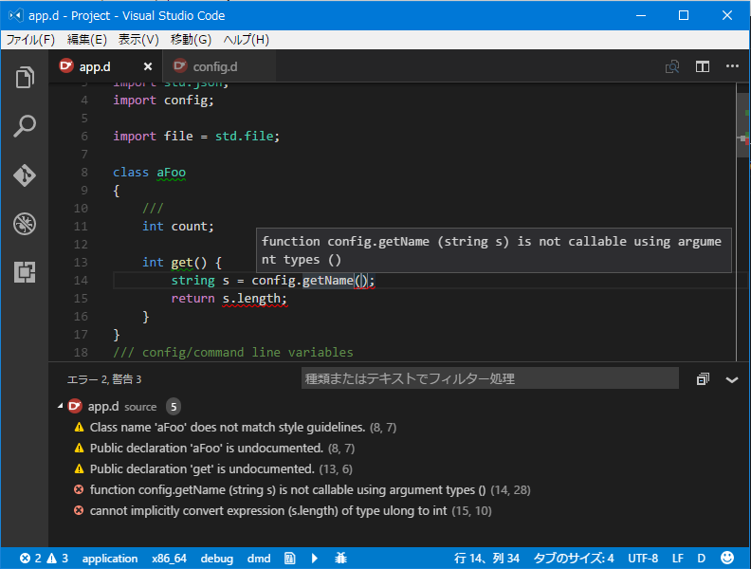Click the class name aFoo on line 8
The height and width of the screenshot is (569, 751).
171,173
